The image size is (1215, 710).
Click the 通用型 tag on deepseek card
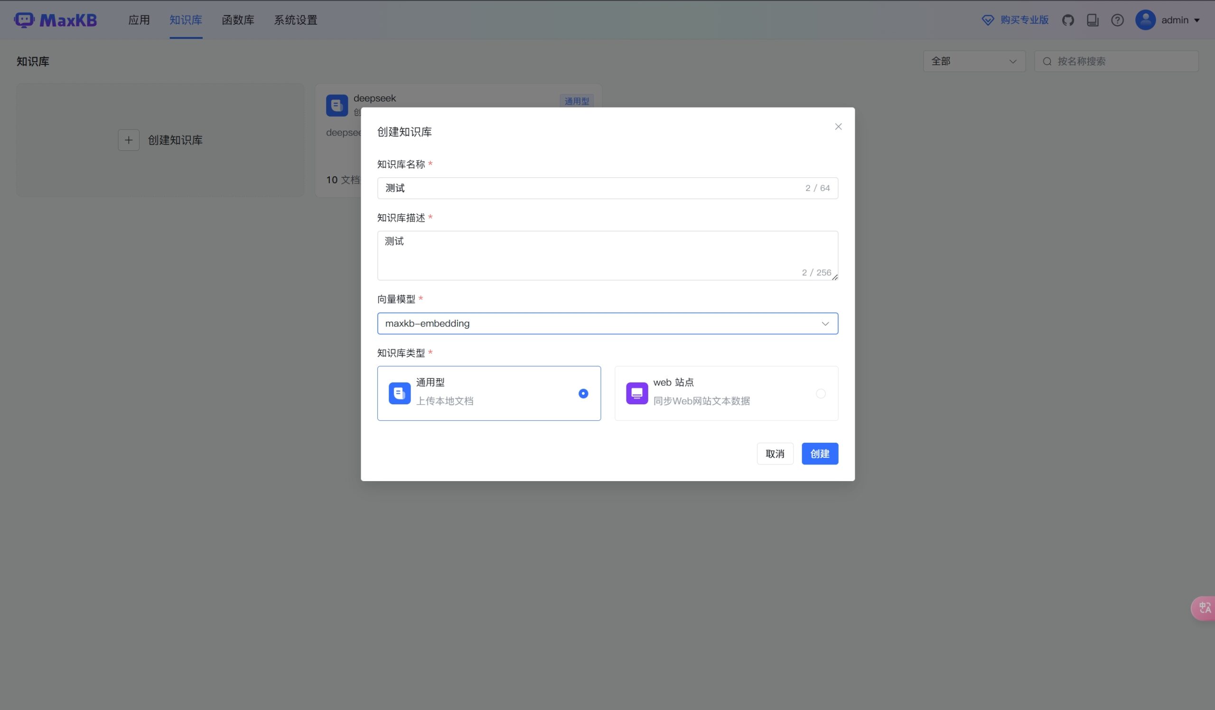click(x=577, y=101)
